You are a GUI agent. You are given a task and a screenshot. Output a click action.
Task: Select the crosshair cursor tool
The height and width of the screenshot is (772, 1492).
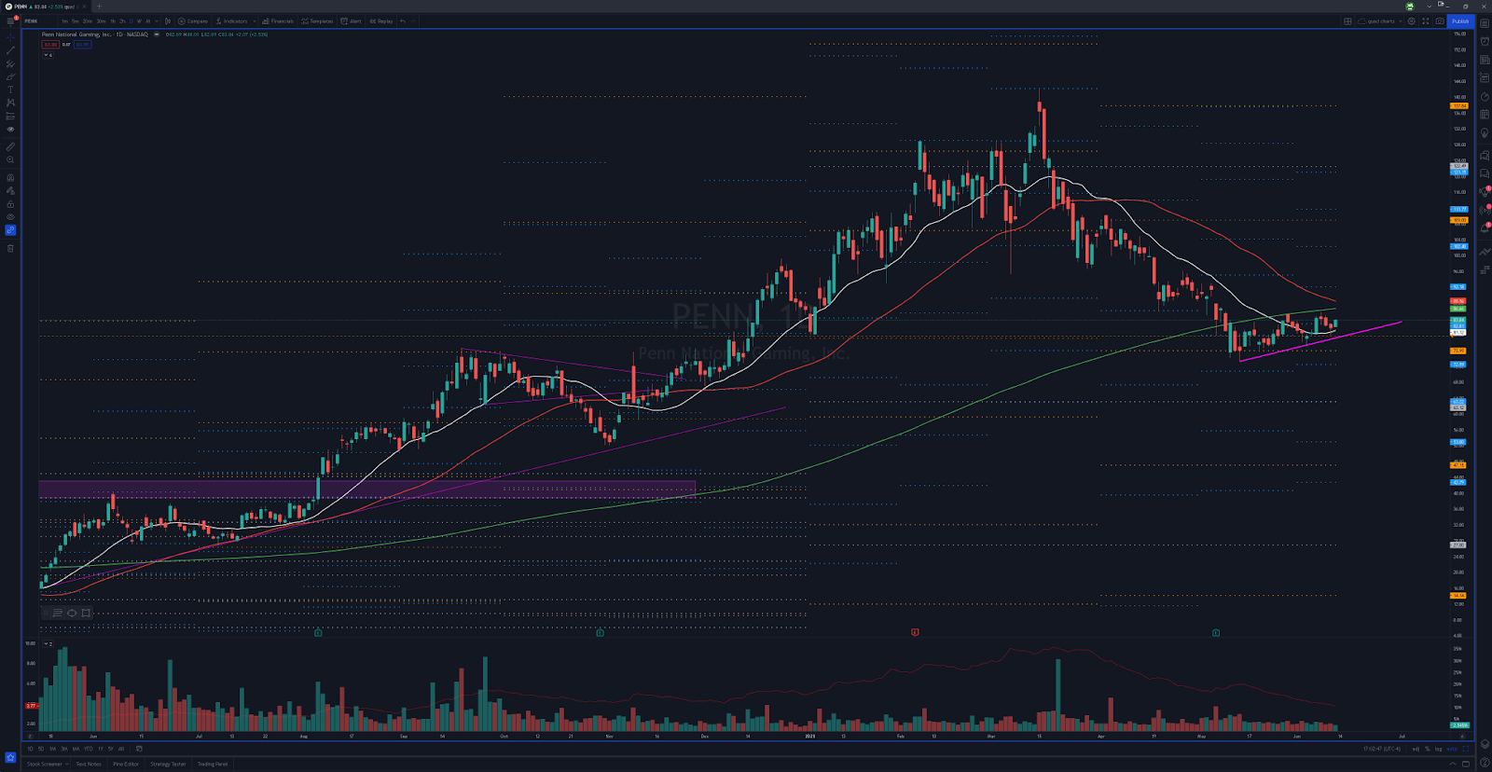(x=10, y=37)
